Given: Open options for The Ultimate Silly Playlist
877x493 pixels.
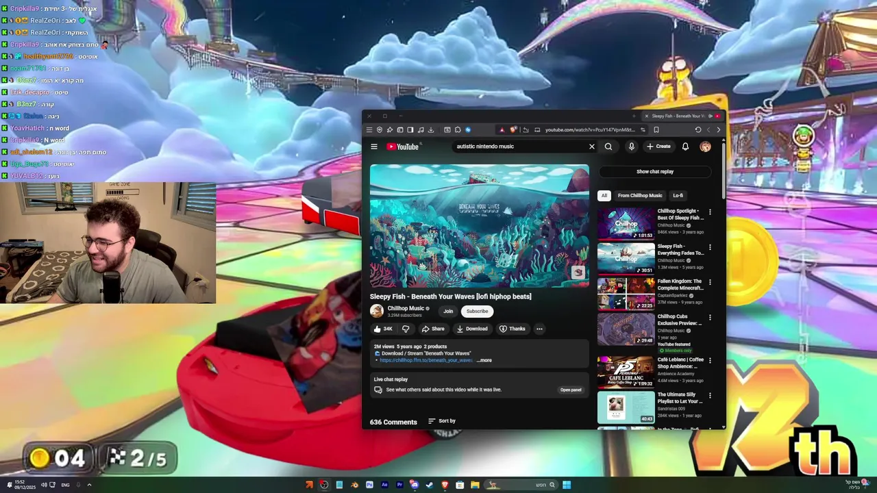Looking at the screenshot, I should [710, 395].
